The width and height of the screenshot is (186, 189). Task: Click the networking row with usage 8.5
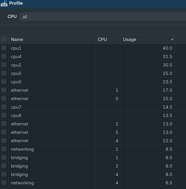[87, 149]
